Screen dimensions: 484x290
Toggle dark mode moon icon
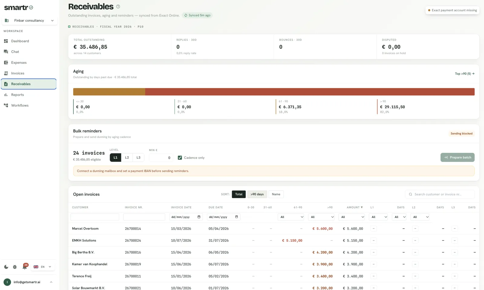coord(6,267)
